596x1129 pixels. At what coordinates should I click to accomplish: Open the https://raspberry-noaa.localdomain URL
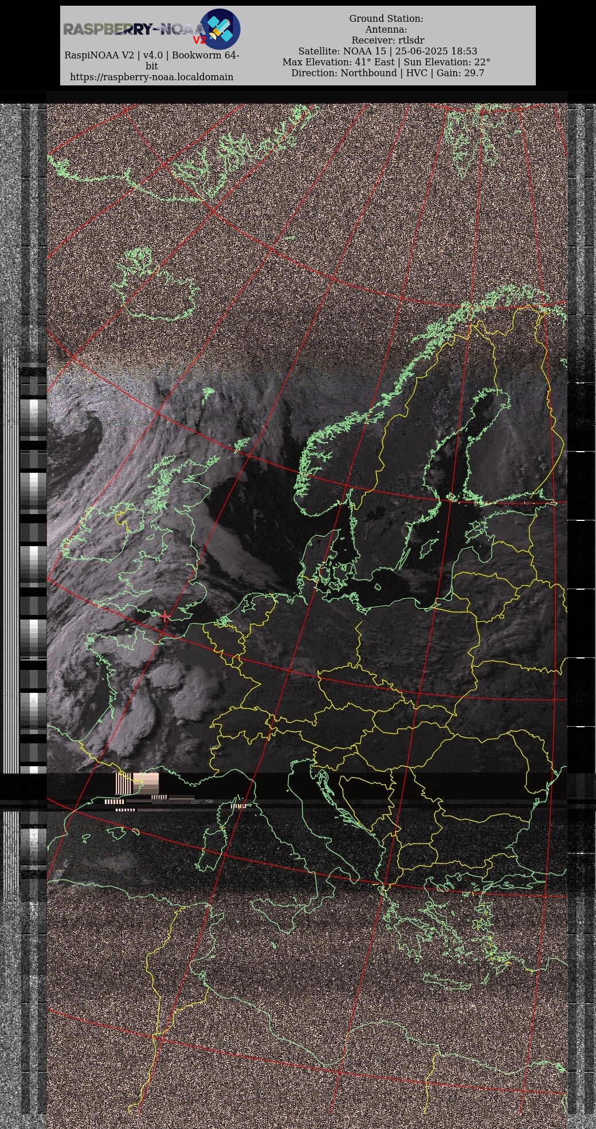click(151, 77)
